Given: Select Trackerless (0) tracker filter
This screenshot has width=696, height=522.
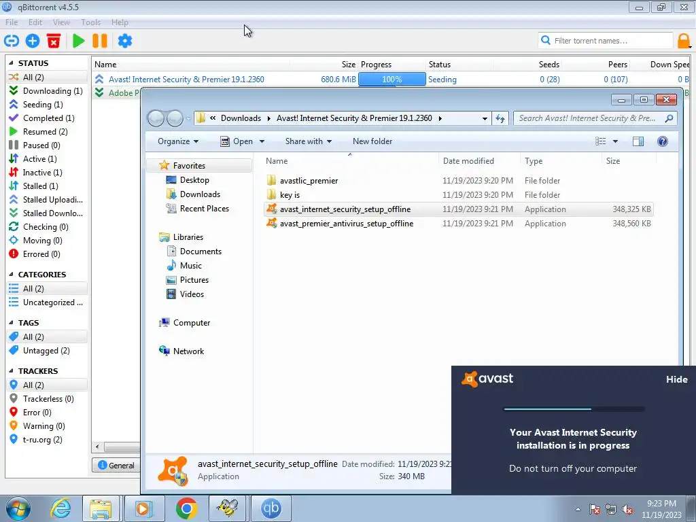Looking at the screenshot, I should tap(47, 398).
